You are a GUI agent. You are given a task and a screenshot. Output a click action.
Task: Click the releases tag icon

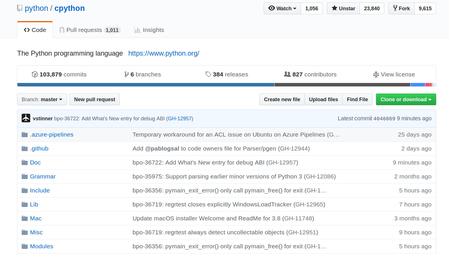click(208, 74)
